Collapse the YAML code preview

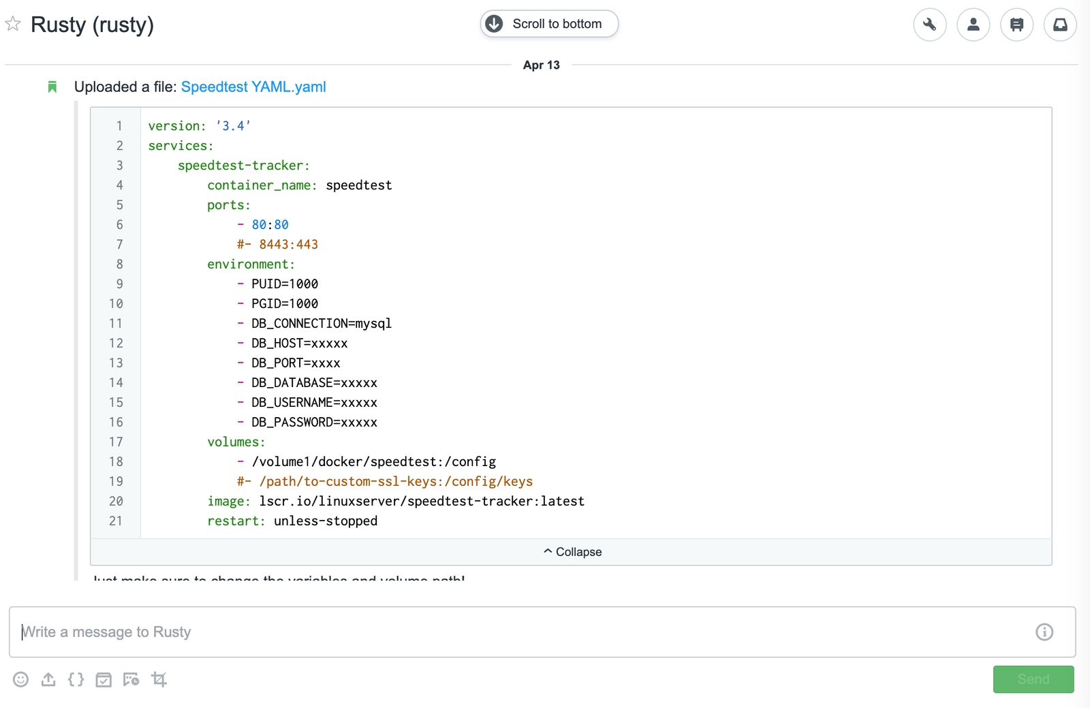pyautogui.click(x=572, y=551)
